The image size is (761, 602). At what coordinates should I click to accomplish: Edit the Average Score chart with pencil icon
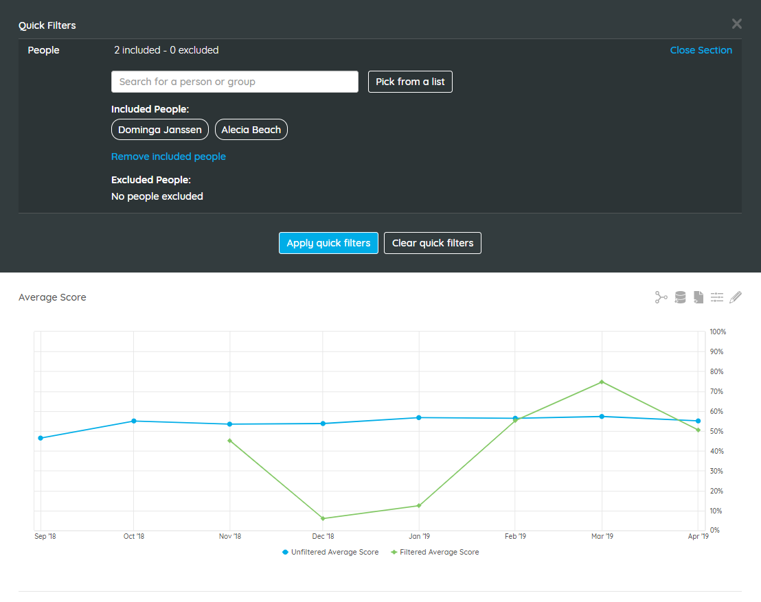736,297
